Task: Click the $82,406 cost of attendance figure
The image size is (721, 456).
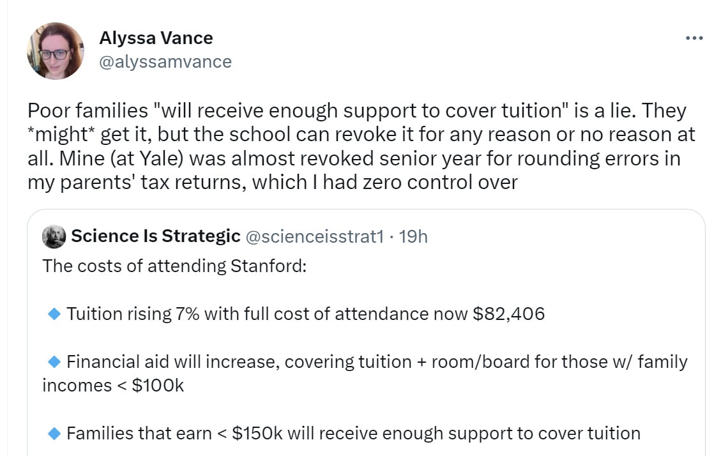Action: [508, 314]
